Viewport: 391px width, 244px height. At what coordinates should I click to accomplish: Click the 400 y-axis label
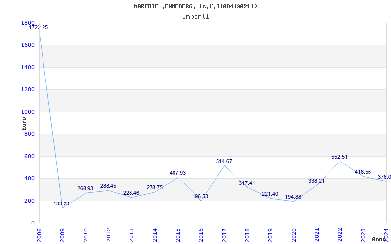(29, 179)
